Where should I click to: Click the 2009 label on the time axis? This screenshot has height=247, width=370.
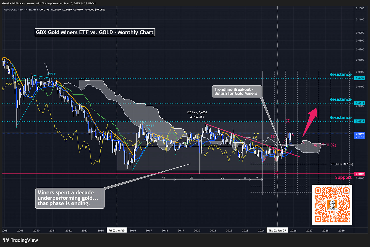[20, 231]
